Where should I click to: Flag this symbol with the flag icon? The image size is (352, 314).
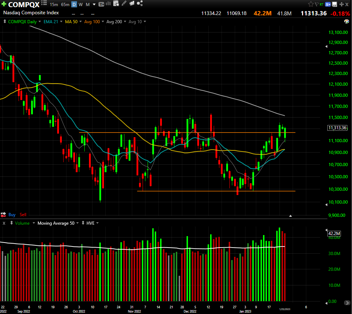point(317,4)
